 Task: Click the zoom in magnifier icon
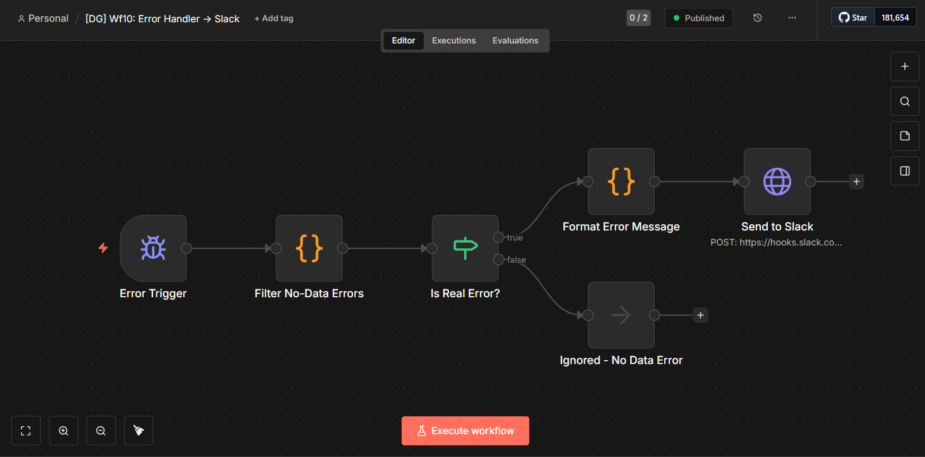[x=64, y=431]
